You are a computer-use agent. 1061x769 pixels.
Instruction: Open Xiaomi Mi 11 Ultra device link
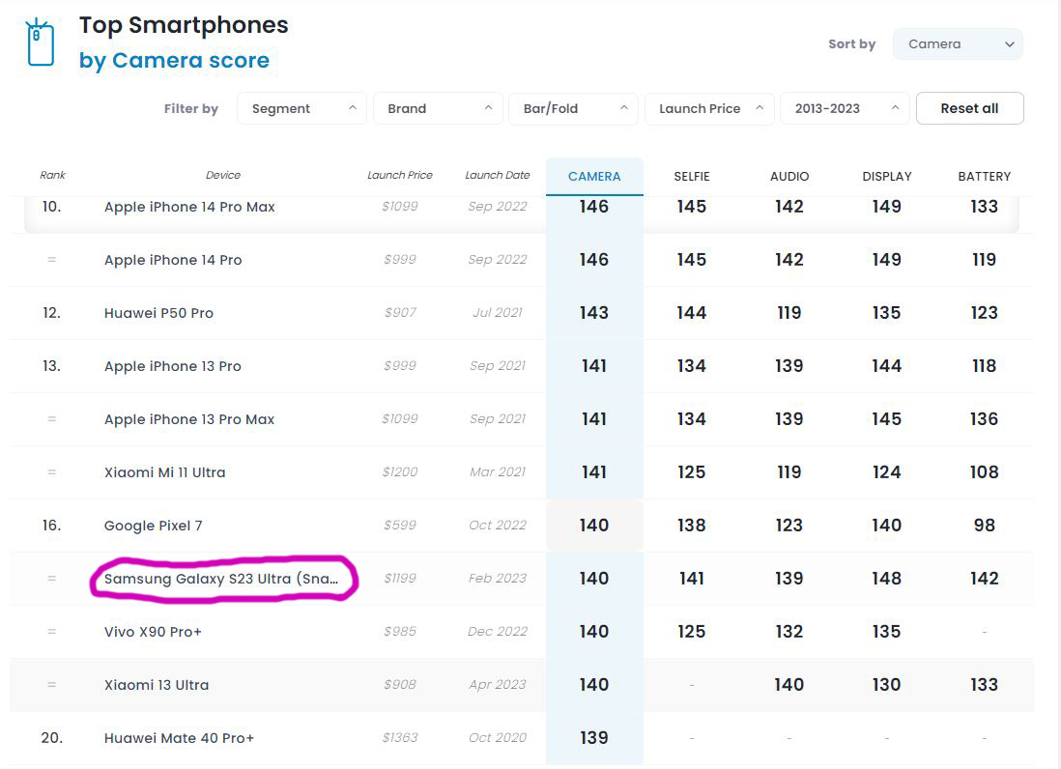164,472
